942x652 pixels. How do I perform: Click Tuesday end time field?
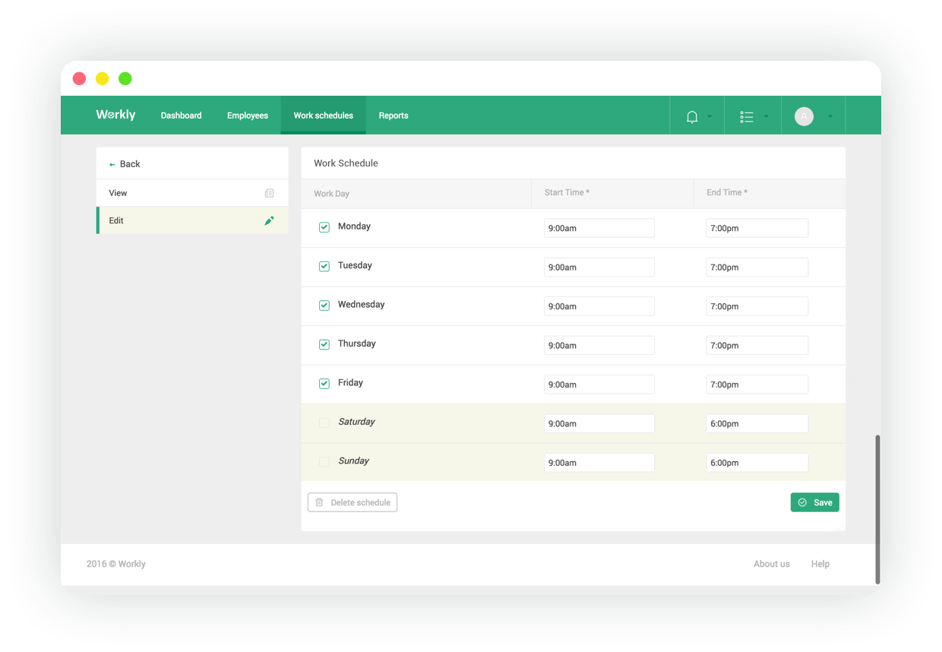pos(757,267)
